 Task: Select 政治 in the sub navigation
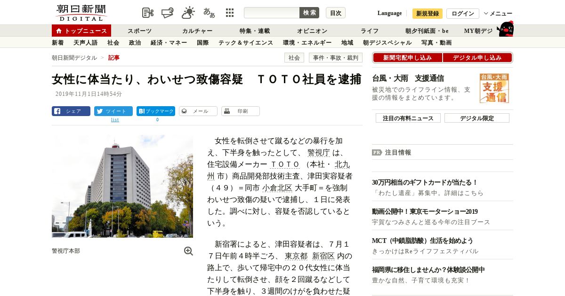[x=135, y=43]
